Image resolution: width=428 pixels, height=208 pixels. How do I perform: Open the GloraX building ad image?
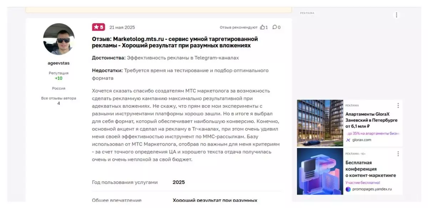coord(320,123)
